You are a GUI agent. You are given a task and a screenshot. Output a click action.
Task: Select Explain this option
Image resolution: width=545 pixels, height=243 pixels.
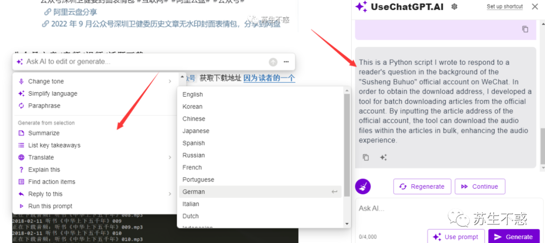click(95, 170)
